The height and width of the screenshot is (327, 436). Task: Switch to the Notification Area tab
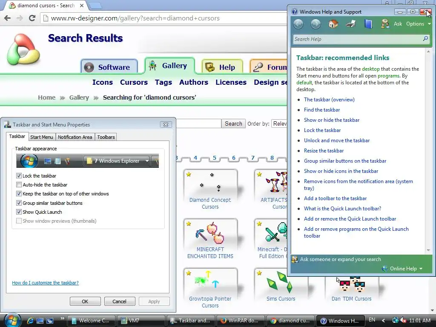pyautogui.click(x=75, y=137)
